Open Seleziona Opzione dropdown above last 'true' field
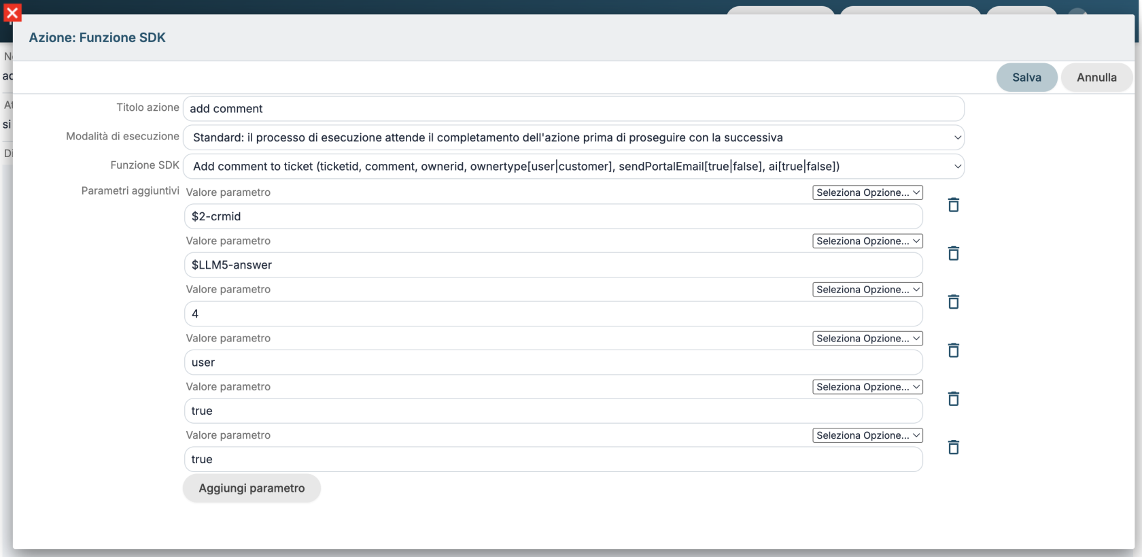This screenshot has height=557, width=1142. (x=867, y=435)
